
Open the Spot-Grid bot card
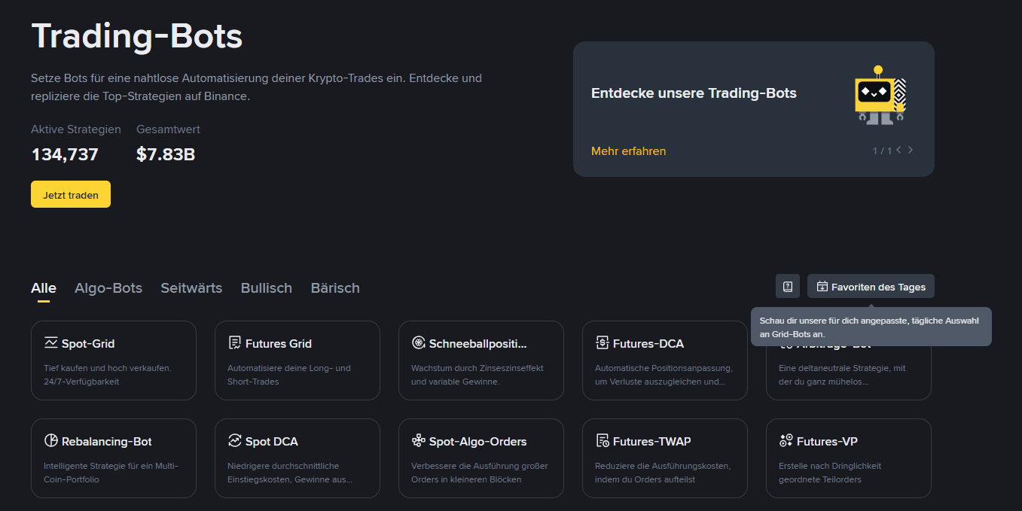coord(114,360)
